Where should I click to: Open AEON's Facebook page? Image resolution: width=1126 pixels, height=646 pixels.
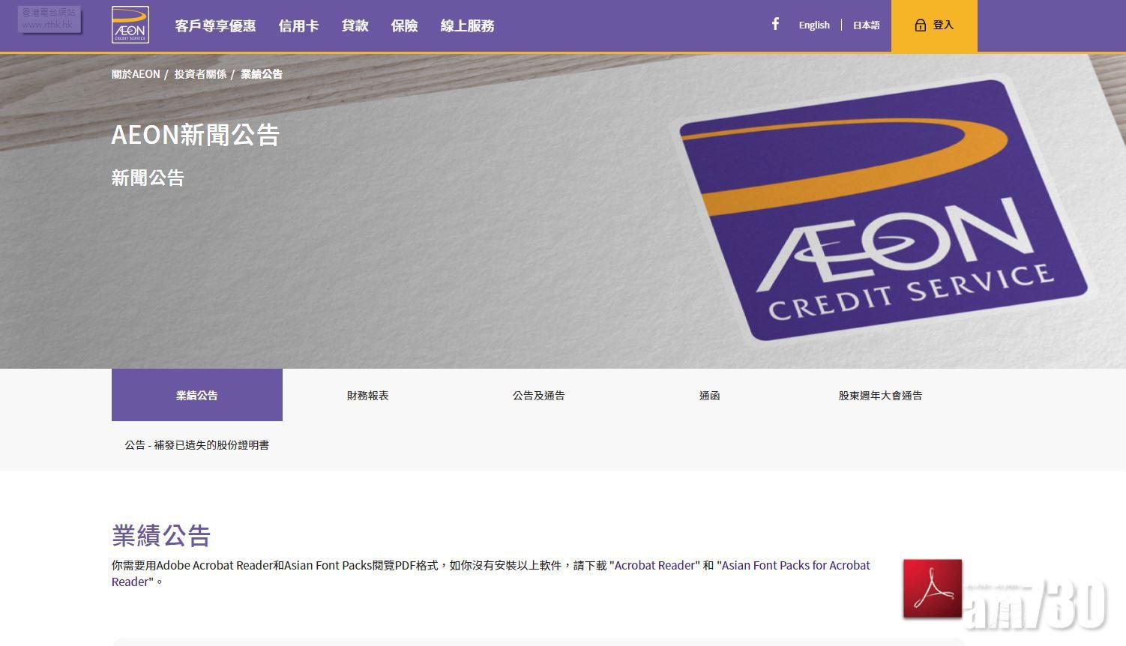tap(775, 24)
